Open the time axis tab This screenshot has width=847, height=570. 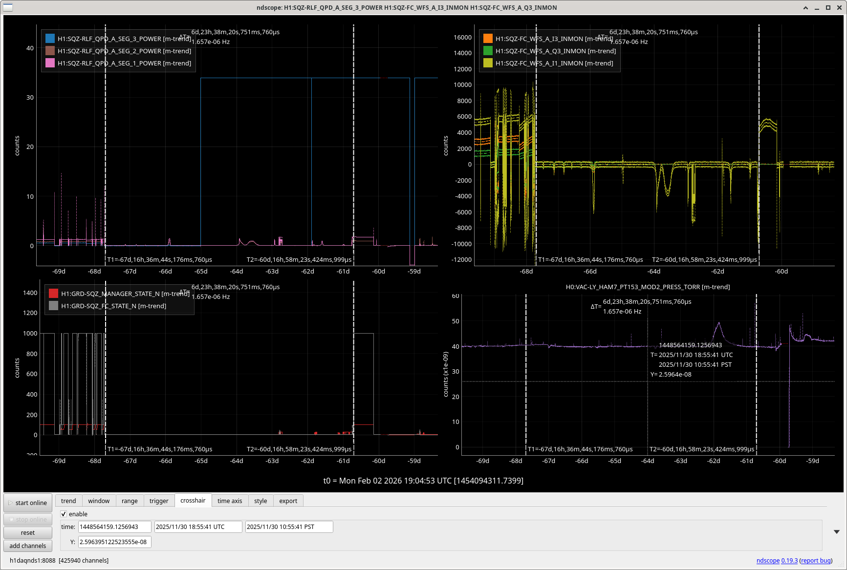click(x=230, y=501)
